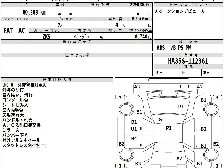Click the セールスポイント header
Image resolution: width=224 pixels, height=168 pixels.
coord(188,5)
